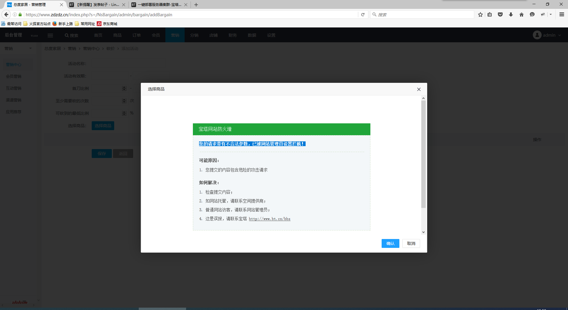The width and height of the screenshot is (568, 310).
Task: Click 总度家居 breadcrumb link
Action: coord(53,49)
